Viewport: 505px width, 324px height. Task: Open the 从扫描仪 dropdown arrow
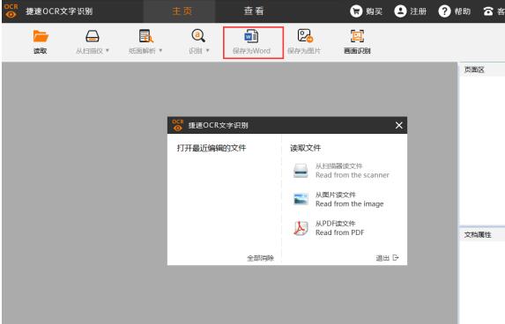tap(108, 50)
